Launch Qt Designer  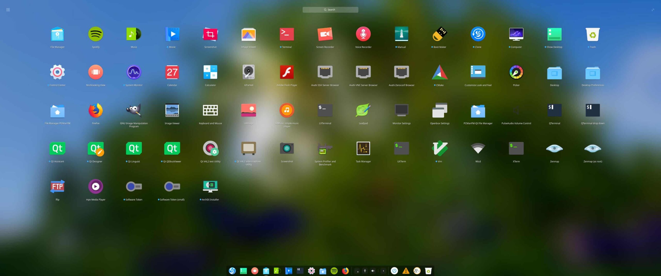click(x=96, y=149)
